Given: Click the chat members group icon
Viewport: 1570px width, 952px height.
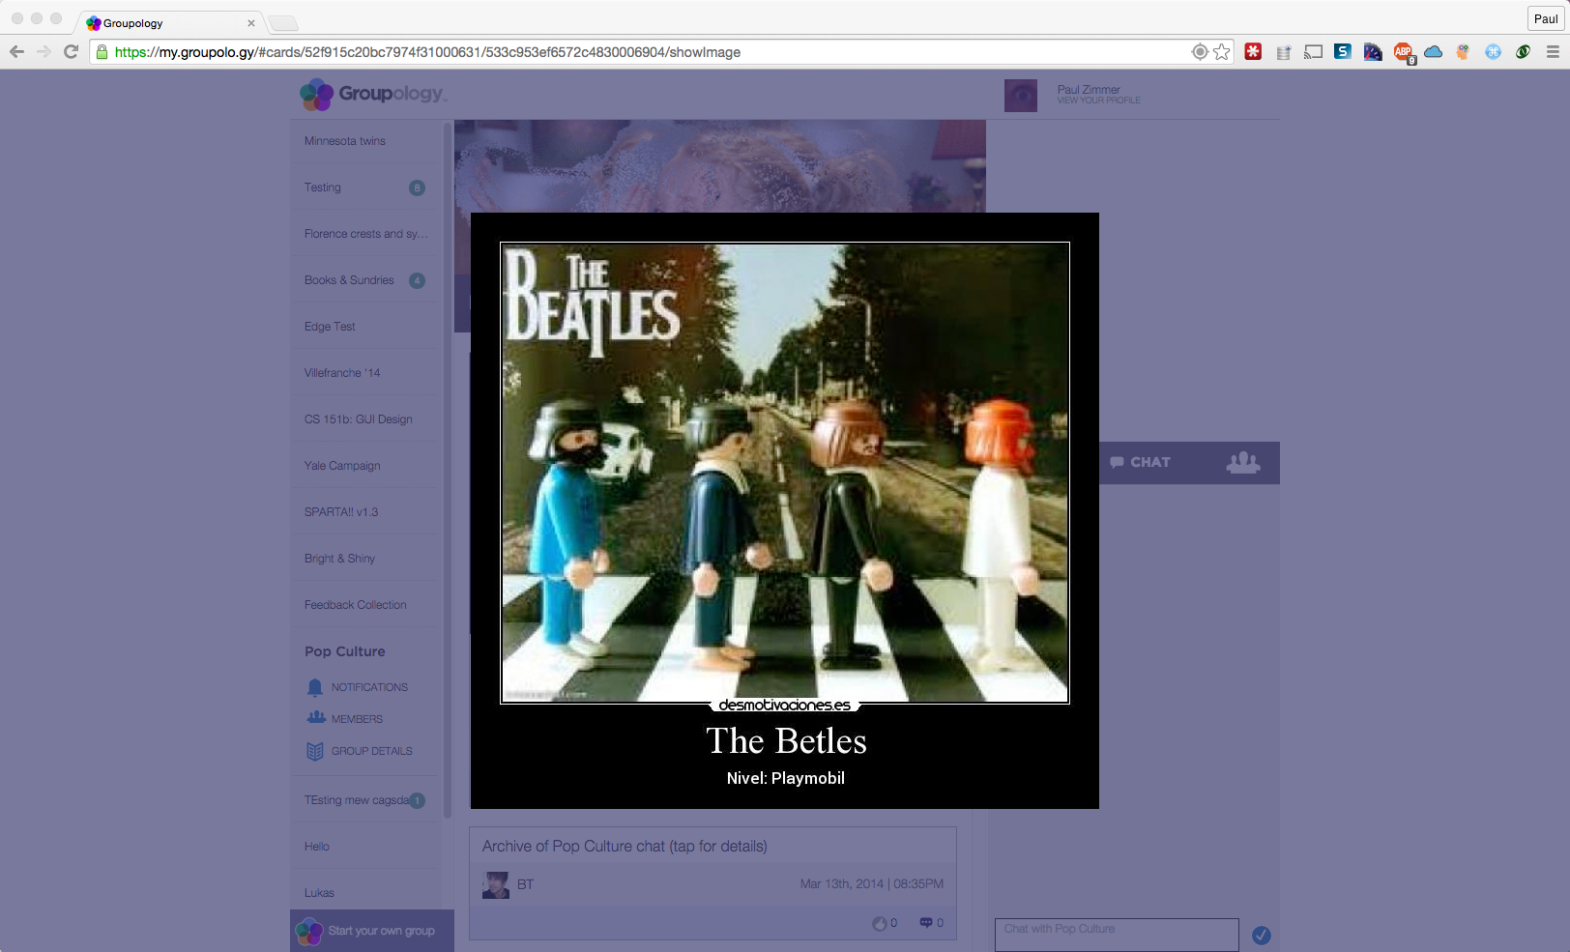Looking at the screenshot, I should (1242, 463).
